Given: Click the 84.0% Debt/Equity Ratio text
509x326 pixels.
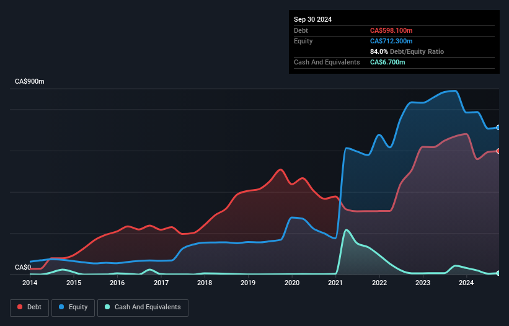Looking at the screenshot, I should pos(407,51).
